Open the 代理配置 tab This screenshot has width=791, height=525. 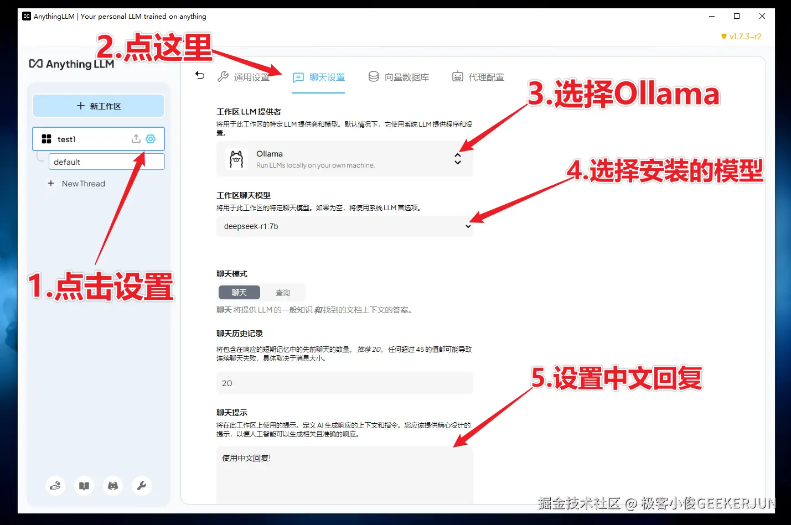coord(478,77)
